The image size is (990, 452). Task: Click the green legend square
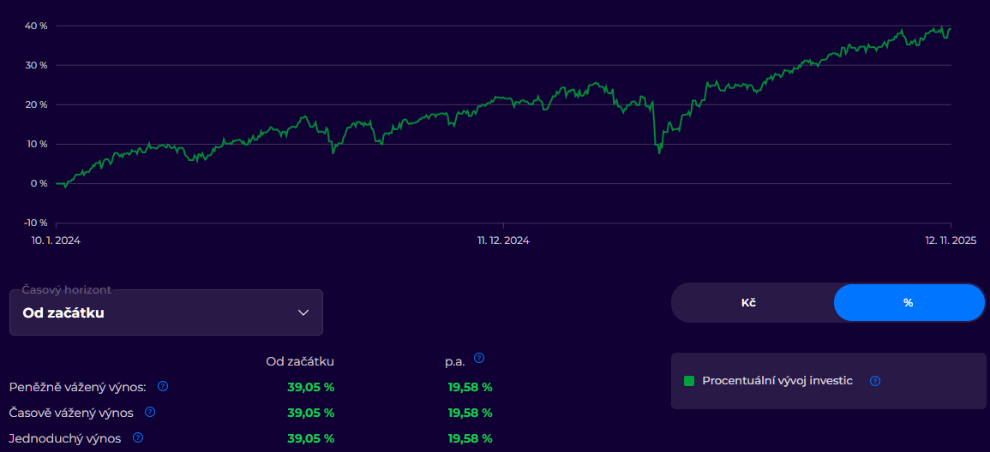pos(689,381)
